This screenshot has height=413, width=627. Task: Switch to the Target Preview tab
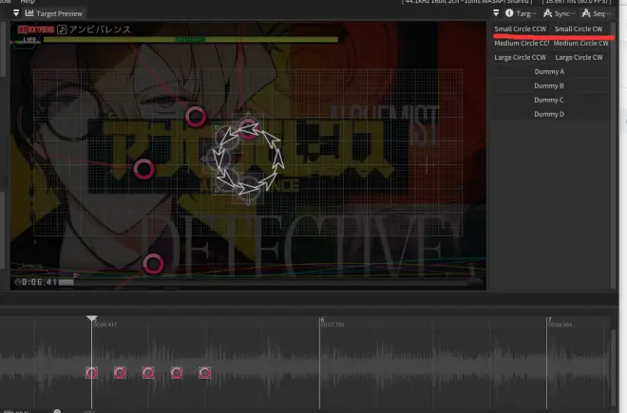point(53,13)
